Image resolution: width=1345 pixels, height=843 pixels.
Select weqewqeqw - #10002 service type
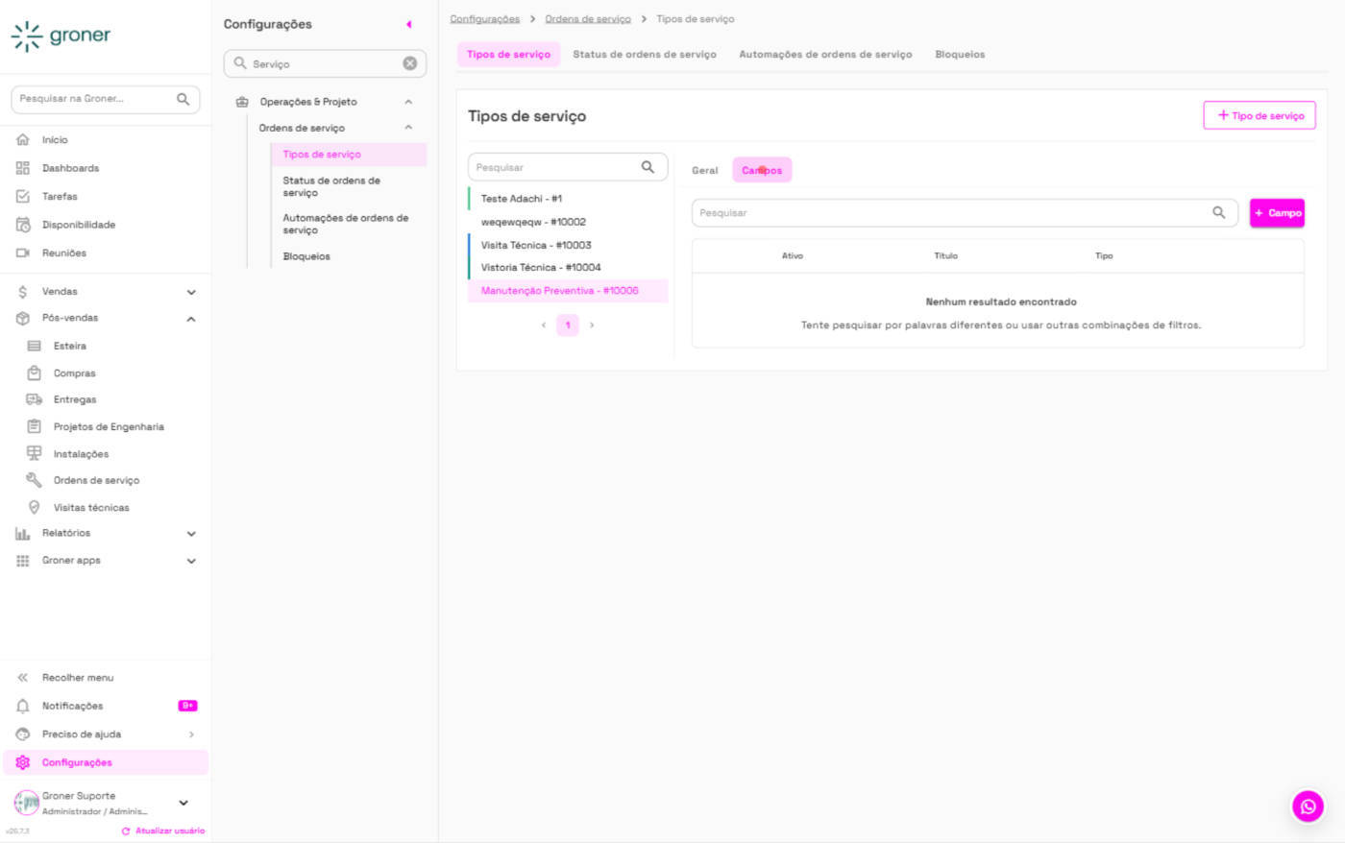568,222
